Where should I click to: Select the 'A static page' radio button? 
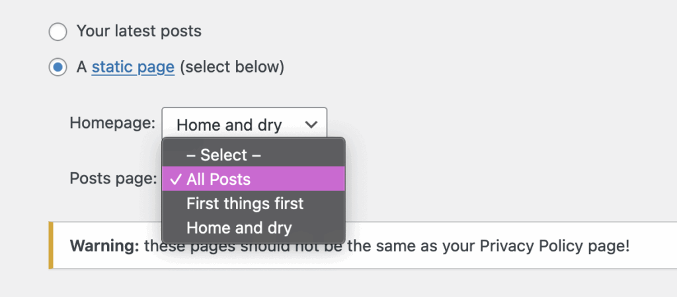click(58, 67)
